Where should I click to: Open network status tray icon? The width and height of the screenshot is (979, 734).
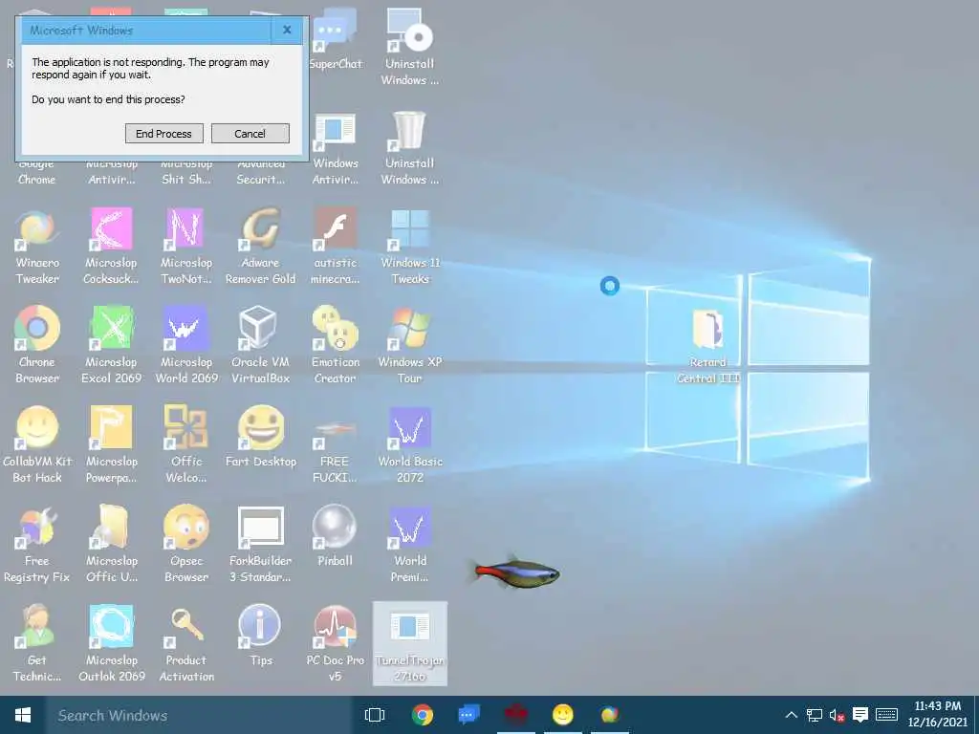[x=815, y=715]
